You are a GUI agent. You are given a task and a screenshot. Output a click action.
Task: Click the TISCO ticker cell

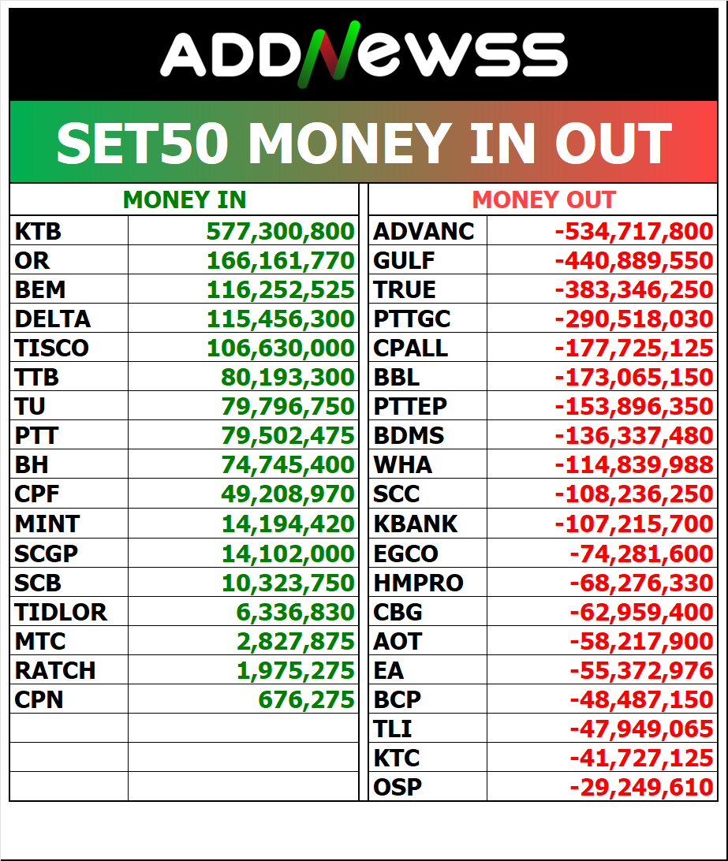(x=52, y=348)
